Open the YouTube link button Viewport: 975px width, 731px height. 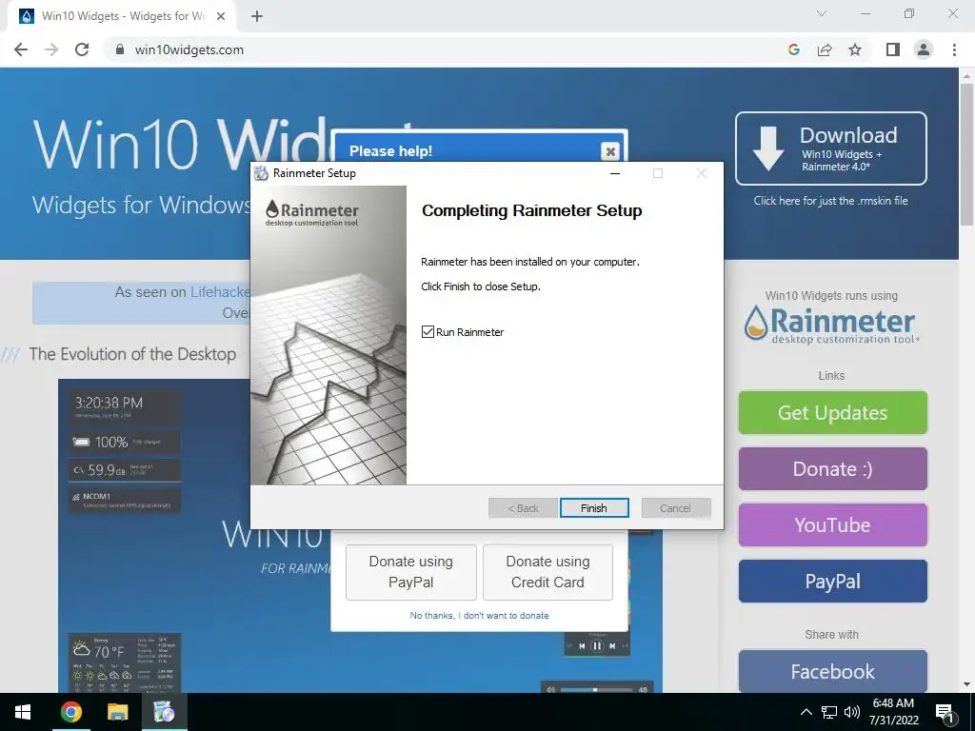[x=832, y=525]
